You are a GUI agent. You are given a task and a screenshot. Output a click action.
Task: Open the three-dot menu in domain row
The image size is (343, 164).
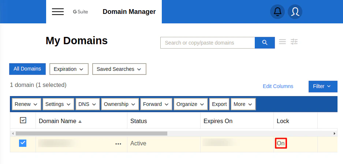118,144
